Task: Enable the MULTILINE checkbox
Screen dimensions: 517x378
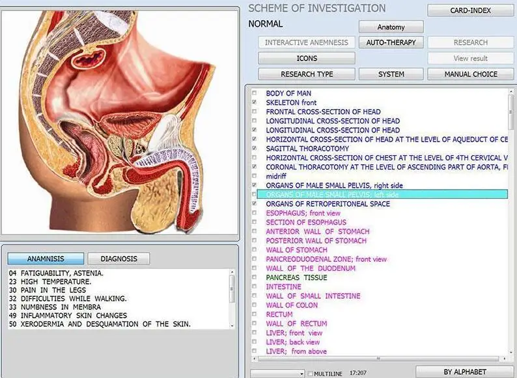Action: point(310,373)
